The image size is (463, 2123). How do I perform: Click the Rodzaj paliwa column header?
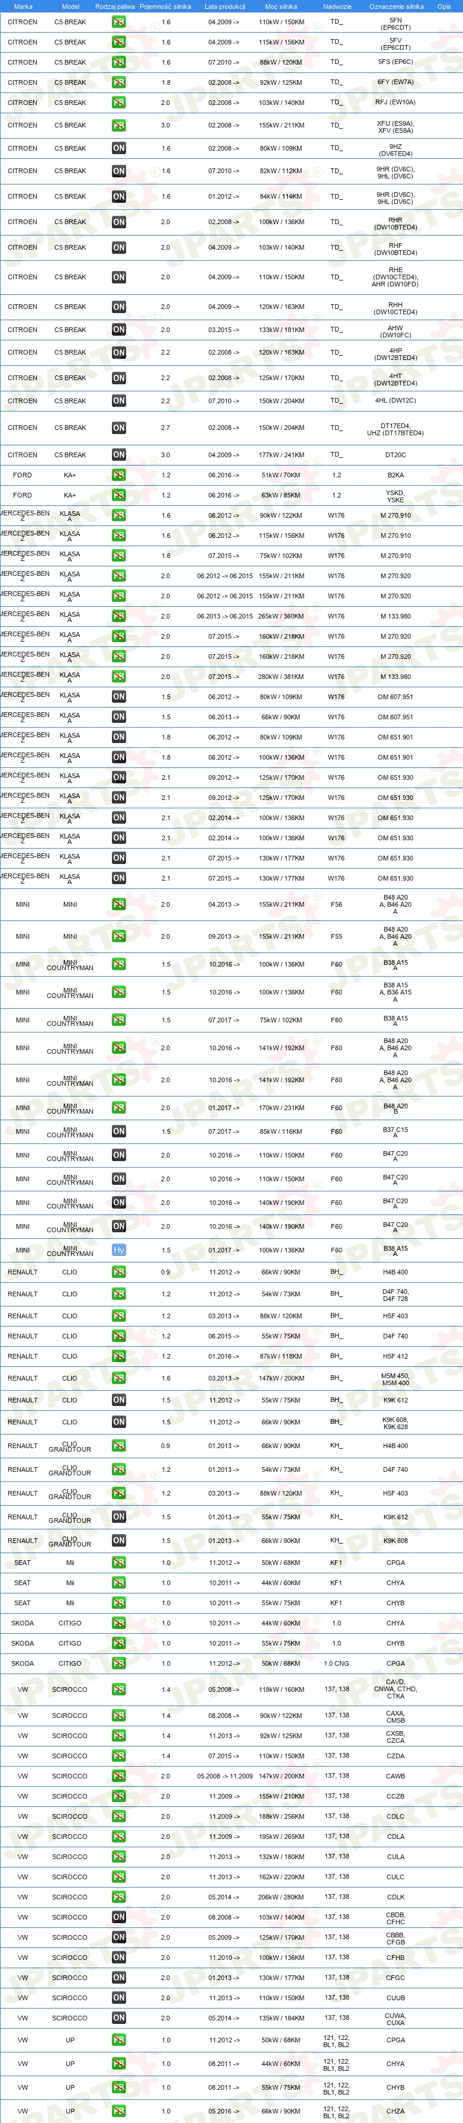[x=115, y=7]
